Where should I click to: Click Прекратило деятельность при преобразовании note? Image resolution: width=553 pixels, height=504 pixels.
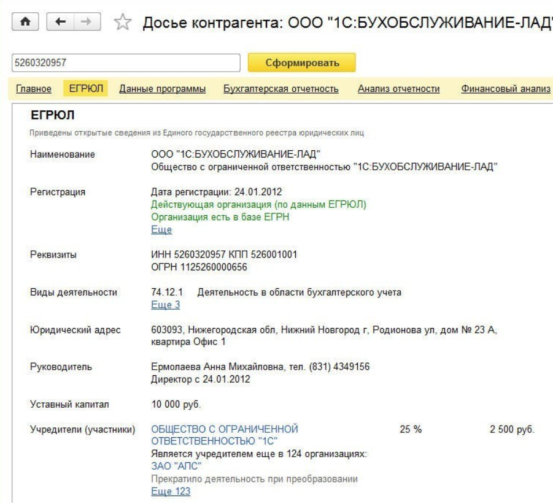coord(255,479)
